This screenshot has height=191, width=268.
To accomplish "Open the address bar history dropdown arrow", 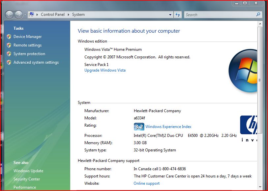I will click(170, 15).
